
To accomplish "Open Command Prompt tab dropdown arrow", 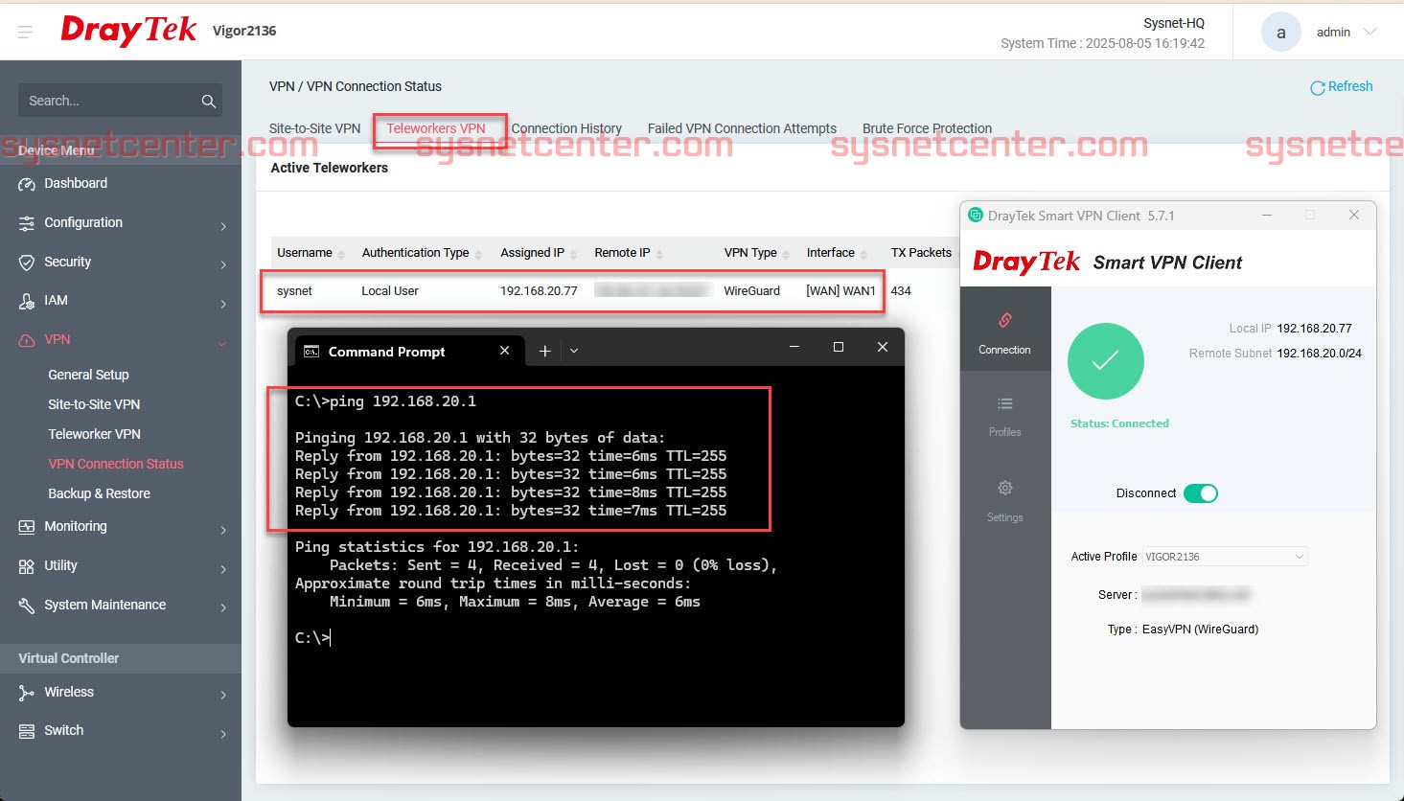I will (x=574, y=351).
